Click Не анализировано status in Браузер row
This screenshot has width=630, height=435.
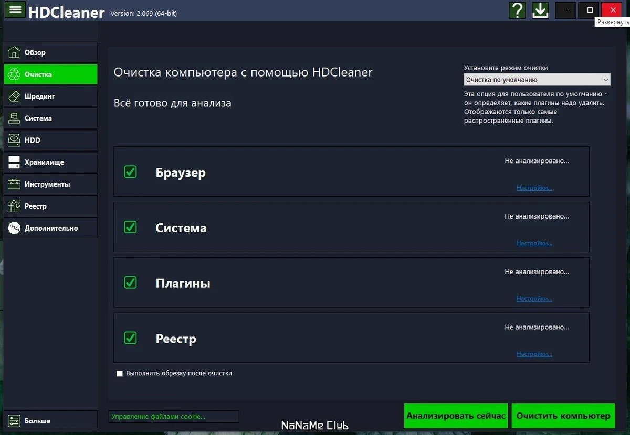click(x=537, y=161)
